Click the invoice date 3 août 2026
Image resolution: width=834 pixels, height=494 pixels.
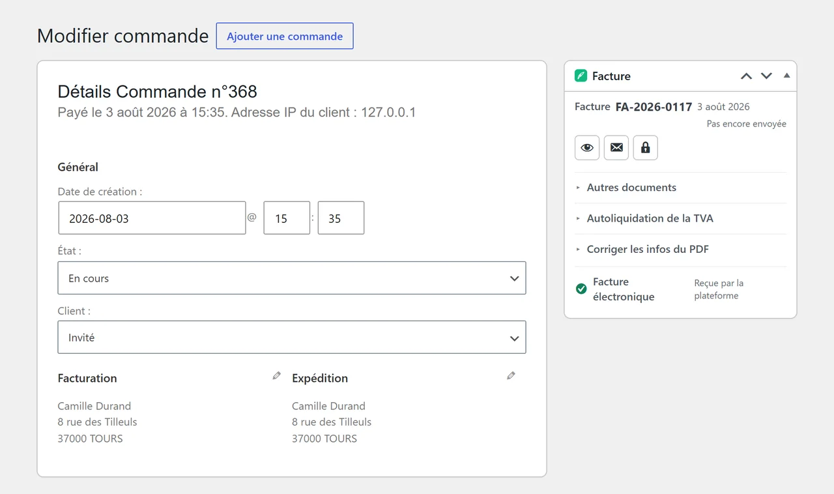(723, 107)
